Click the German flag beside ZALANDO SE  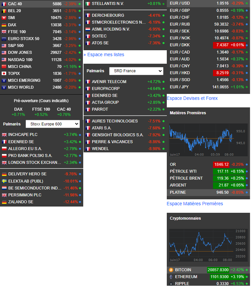click(x=4, y=202)
